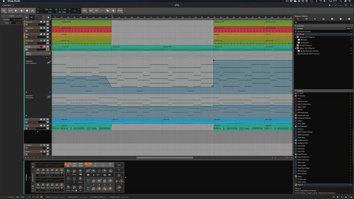
Task: Toggle orange automation lane button on teal track
Action: coord(48,49)
